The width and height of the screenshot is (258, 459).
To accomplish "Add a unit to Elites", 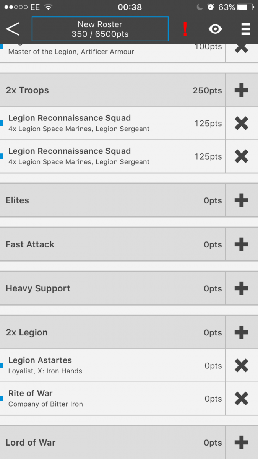I will (241, 200).
